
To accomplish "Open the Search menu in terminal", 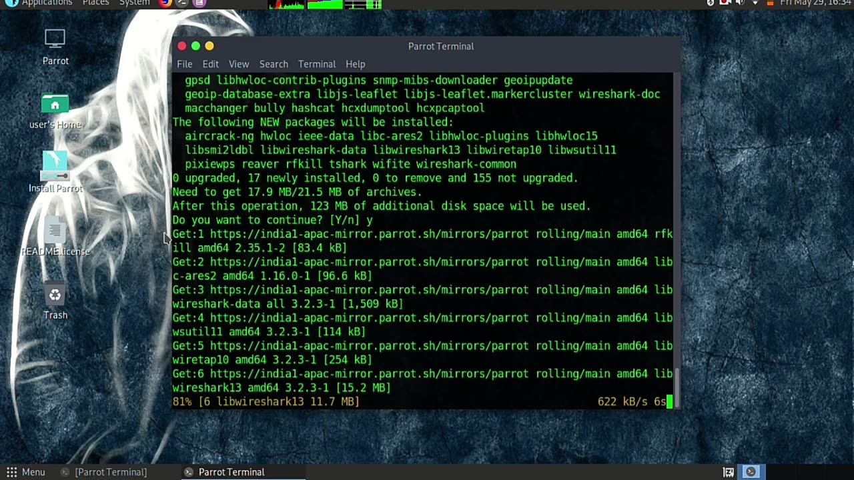I will click(x=274, y=64).
